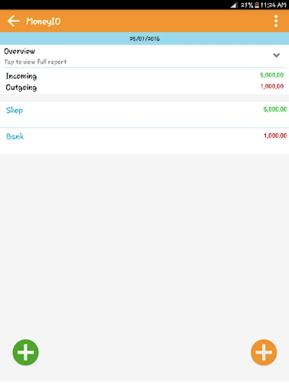Tap the Bank 1,000.00 amount
This screenshot has width=289, height=385.
coord(275,136)
